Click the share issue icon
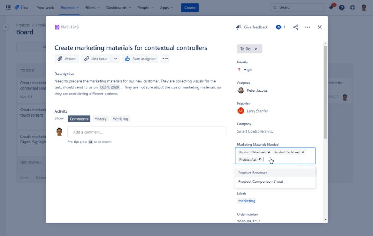Image resolution: width=373 pixels, height=236 pixels. click(295, 27)
